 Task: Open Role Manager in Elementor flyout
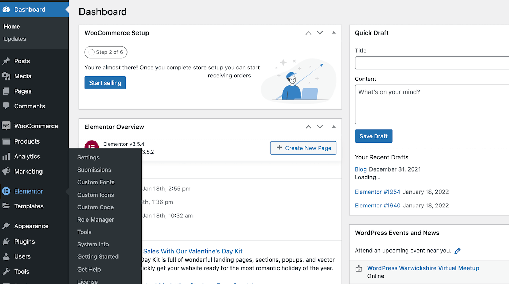tap(96, 220)
